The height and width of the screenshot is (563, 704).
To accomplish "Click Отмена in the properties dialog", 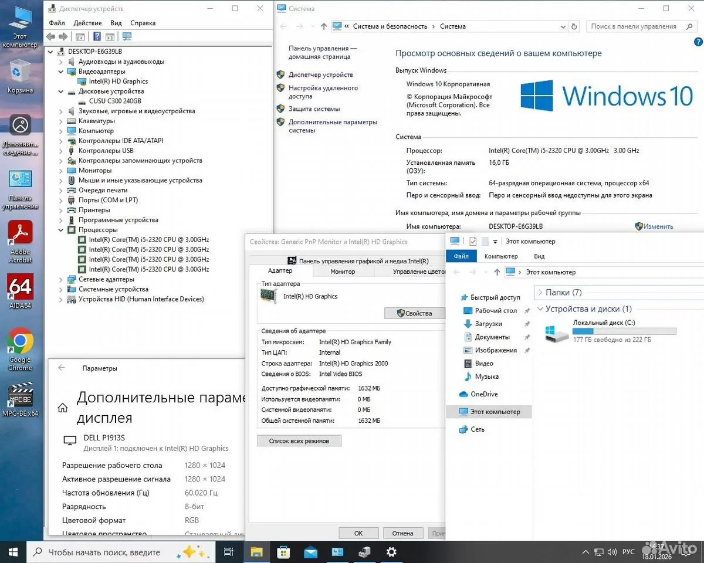I will [x=402, y=533].
